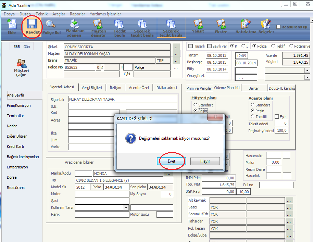Open the Belgeler documents icon

click(266, 24)
